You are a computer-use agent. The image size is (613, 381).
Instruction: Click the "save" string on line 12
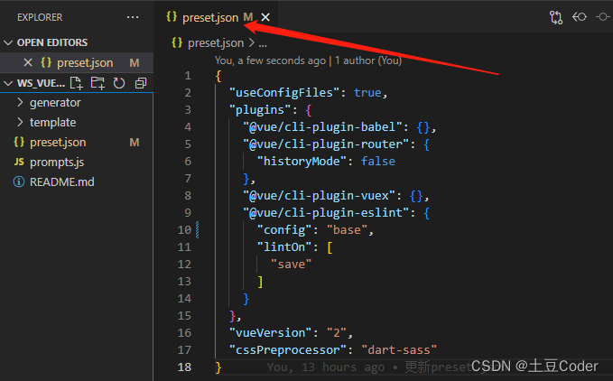coord(292,265)
